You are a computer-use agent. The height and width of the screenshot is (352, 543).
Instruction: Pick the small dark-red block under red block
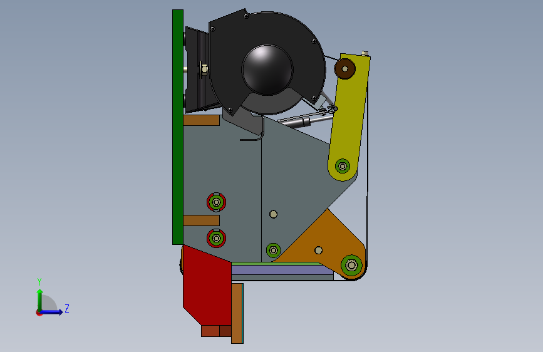tap(225, 331)
